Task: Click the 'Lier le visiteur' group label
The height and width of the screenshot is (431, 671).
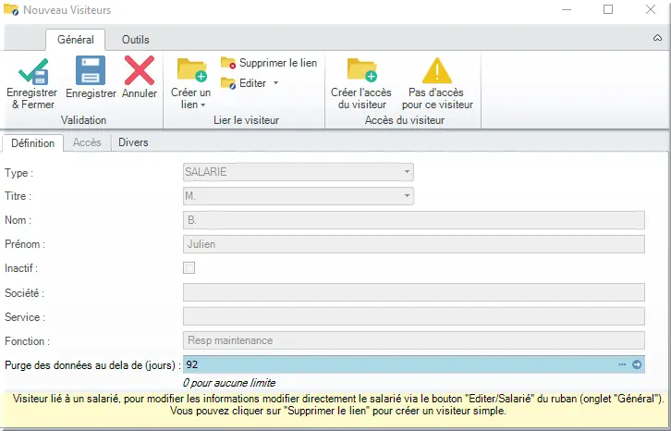Action: tap(246, 120)
